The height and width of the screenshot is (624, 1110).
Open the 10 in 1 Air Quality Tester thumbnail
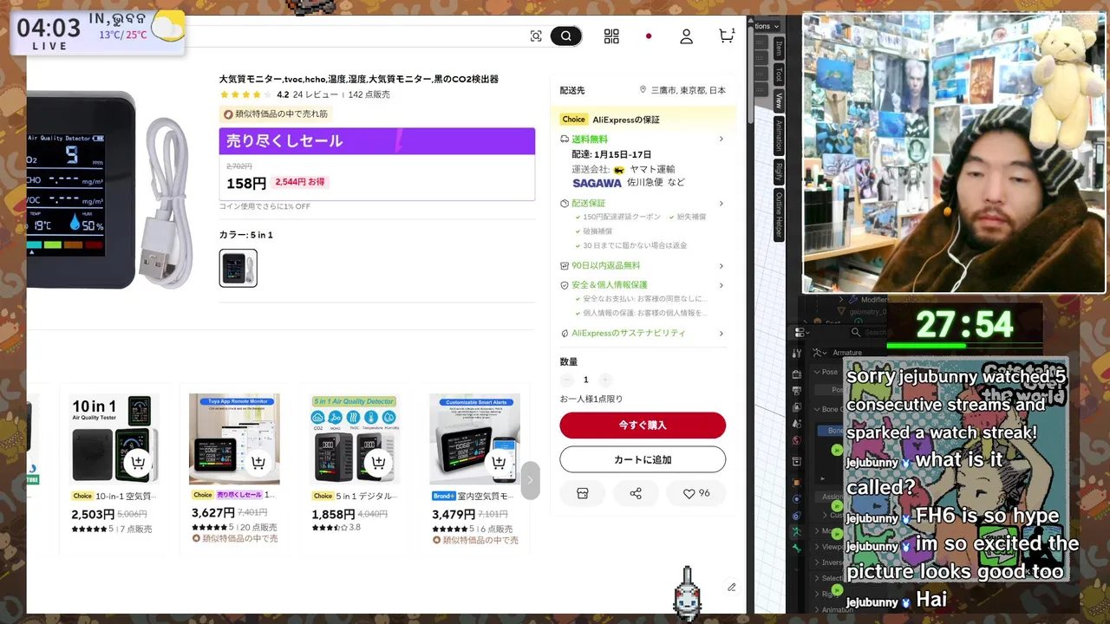(x=114, y=439)
